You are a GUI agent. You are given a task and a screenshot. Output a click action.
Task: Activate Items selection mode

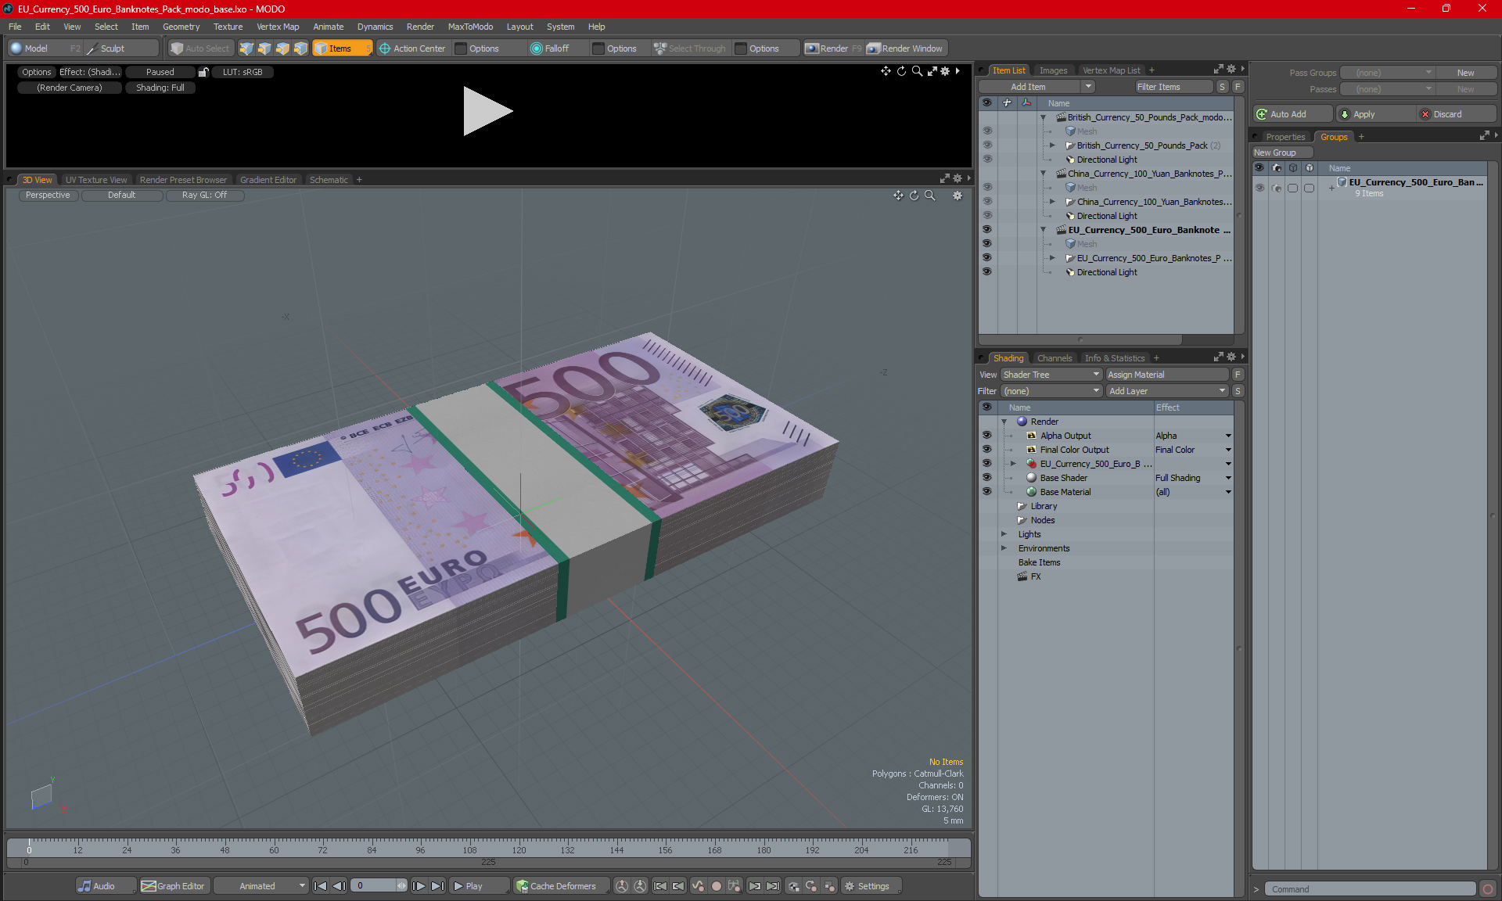click(342, 48)
